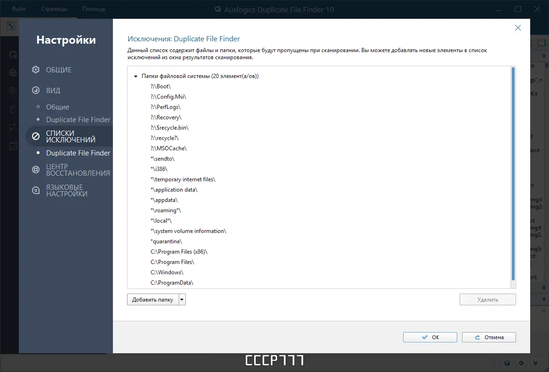The height and width of the screenshot is (372, 549).
Task: Open the gear icon in bottom-right bar
Action: [521, 363]
